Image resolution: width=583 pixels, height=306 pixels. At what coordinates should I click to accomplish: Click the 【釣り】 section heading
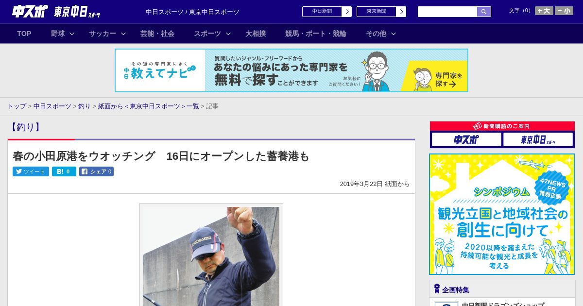coord(25,127)
